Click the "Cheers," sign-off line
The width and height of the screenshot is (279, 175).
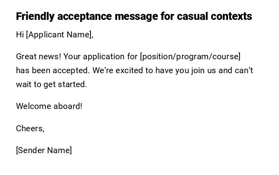30,128
